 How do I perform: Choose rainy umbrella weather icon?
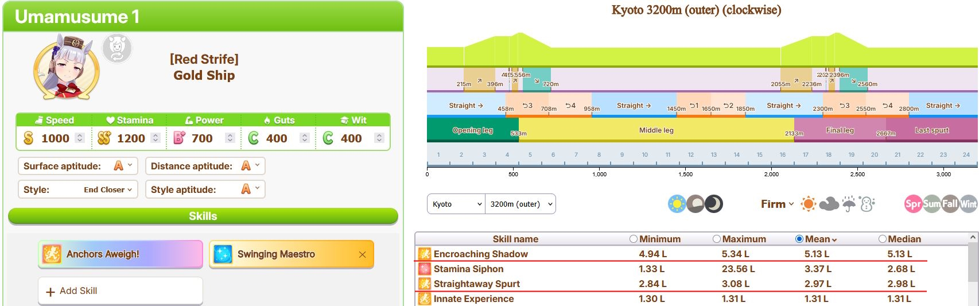click(x=849, y=204)
